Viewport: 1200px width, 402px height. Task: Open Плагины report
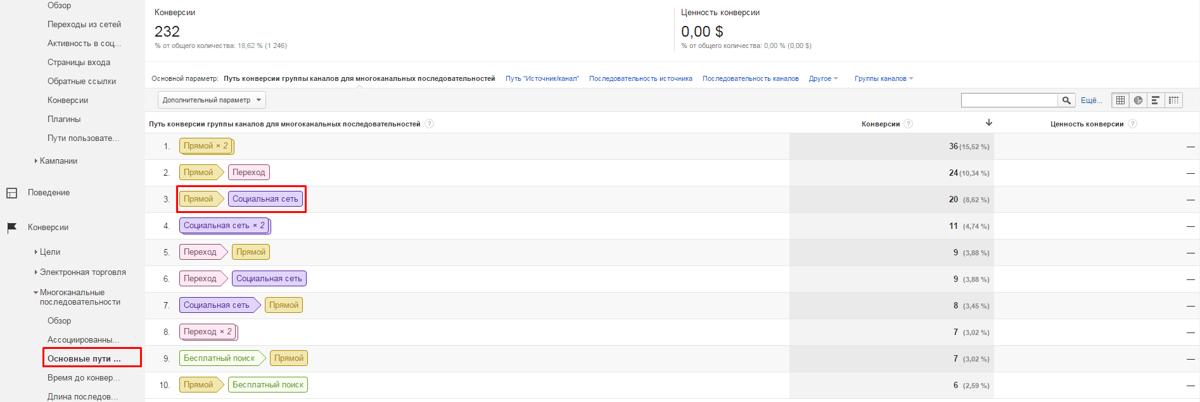[x=64, y=119]
